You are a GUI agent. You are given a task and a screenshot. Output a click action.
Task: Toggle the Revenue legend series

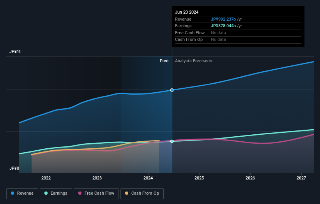22,193
